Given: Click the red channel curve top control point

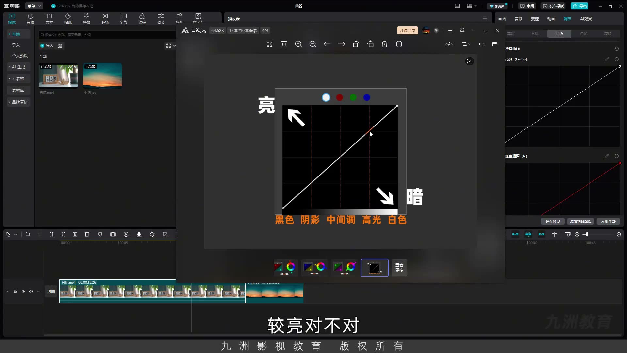Looking at the screenshot, I should tap(620, 163).
